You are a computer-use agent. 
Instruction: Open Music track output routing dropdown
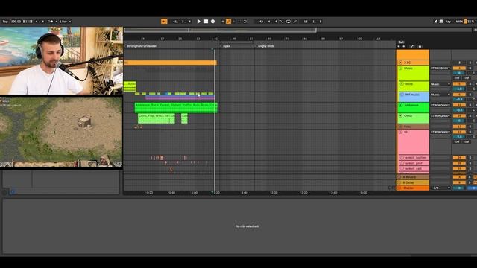[440, 68]
